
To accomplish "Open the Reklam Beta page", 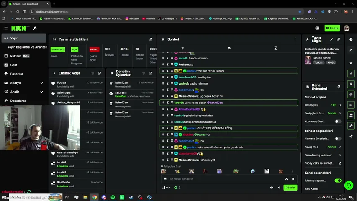I will pos(24,56).
